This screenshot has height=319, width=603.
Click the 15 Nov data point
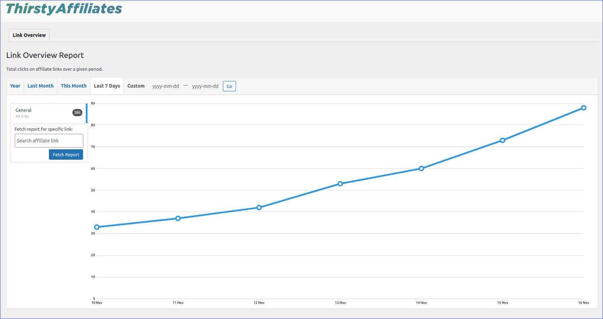(x=503, y=140)
